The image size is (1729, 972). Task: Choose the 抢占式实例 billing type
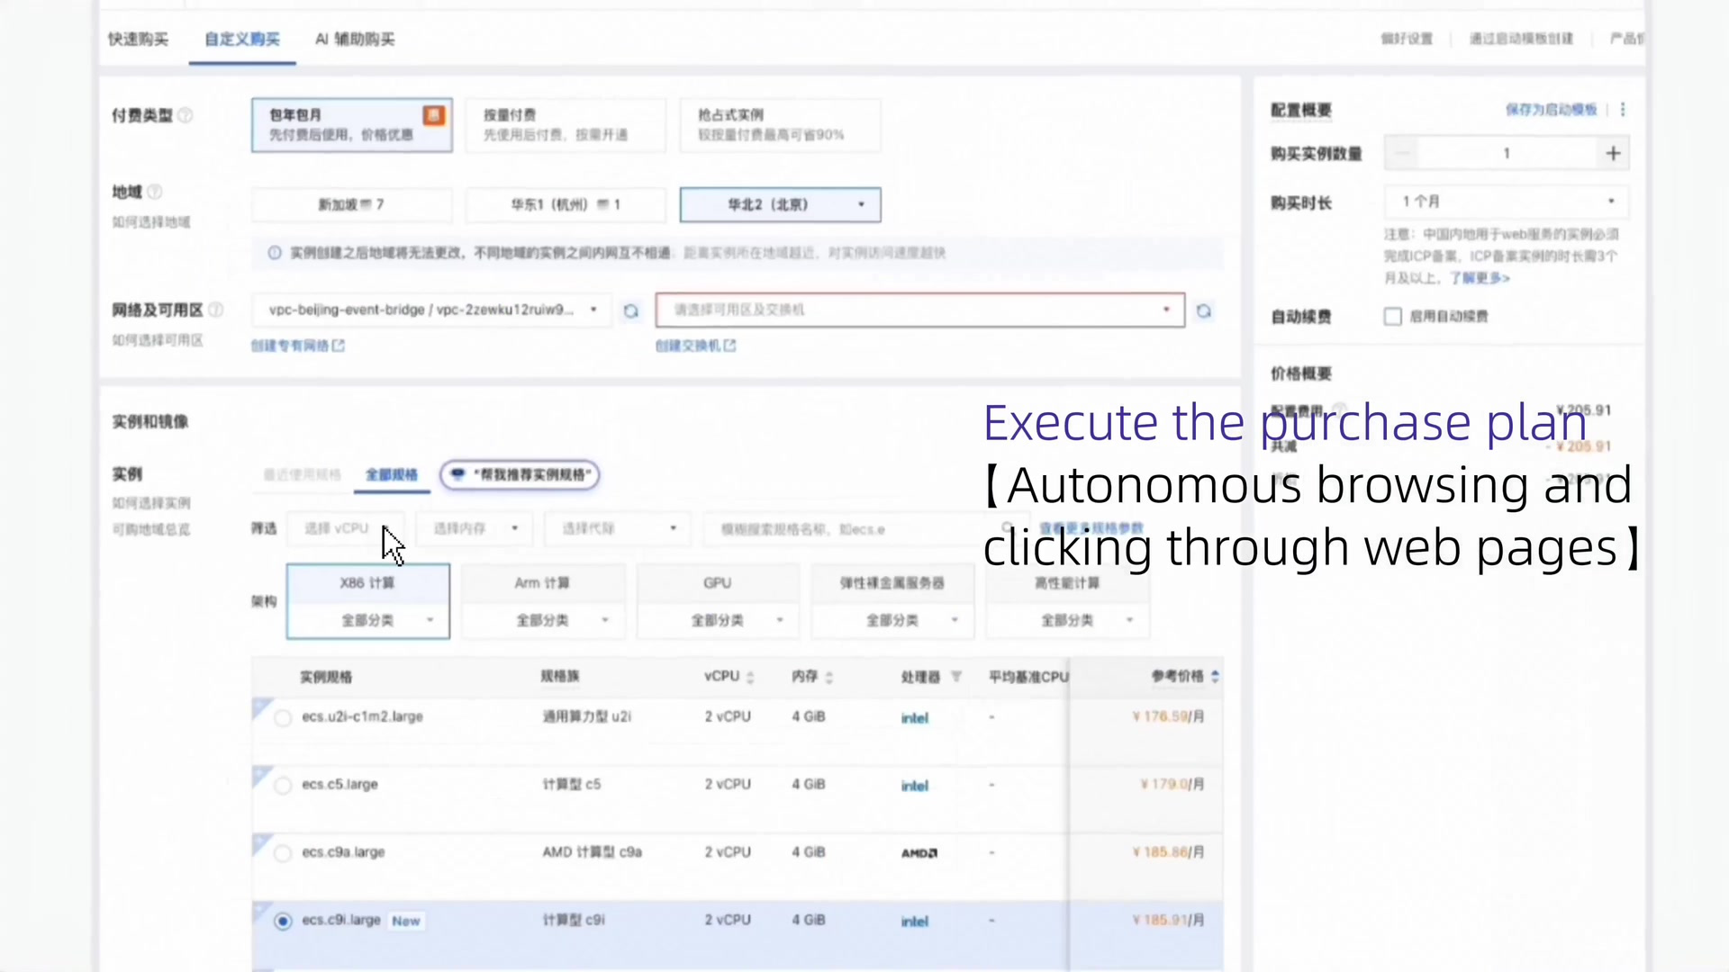[x=780, y=125]
